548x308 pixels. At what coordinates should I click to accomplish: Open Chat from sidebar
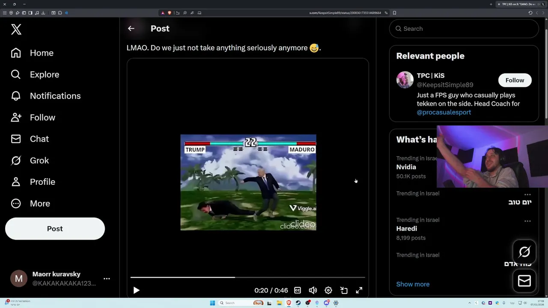coord(30,139)
